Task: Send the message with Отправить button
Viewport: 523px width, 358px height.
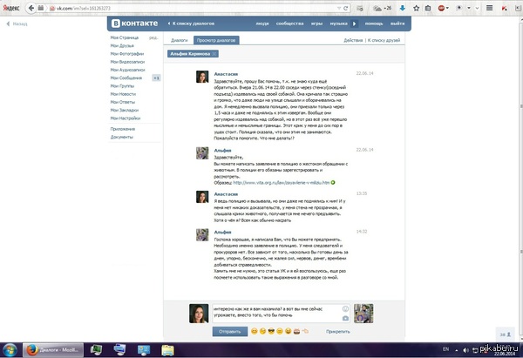Action: point(230,331)
